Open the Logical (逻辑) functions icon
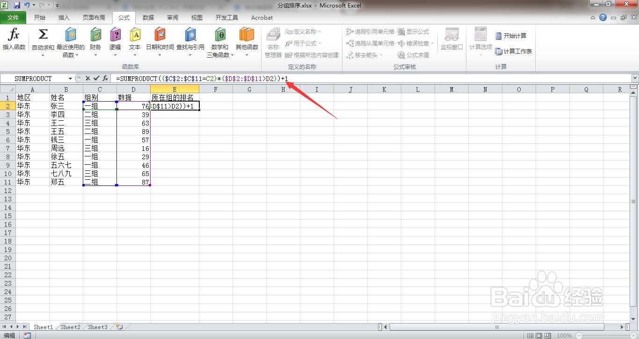 (x=115, y=34)
